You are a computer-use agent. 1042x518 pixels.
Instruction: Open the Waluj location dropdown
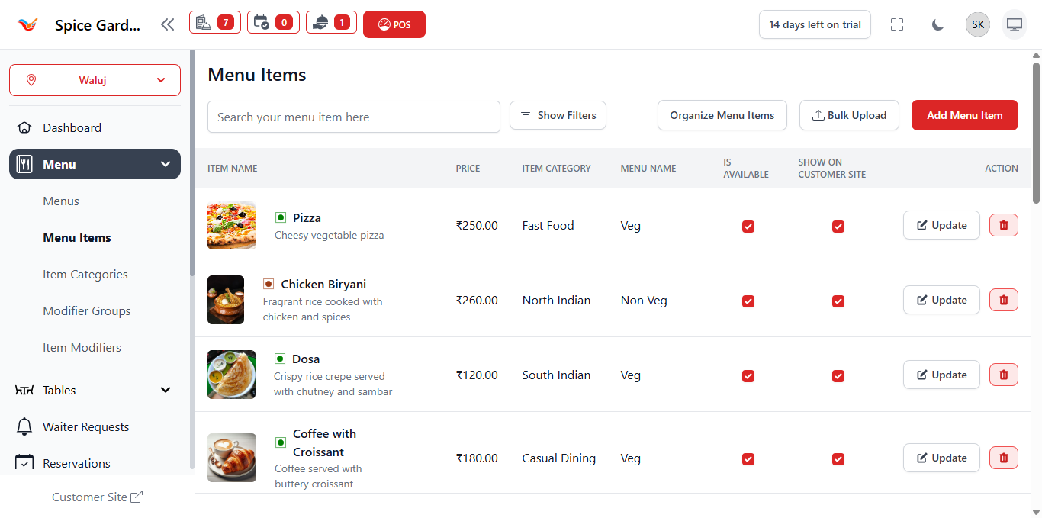click(95, 79)
